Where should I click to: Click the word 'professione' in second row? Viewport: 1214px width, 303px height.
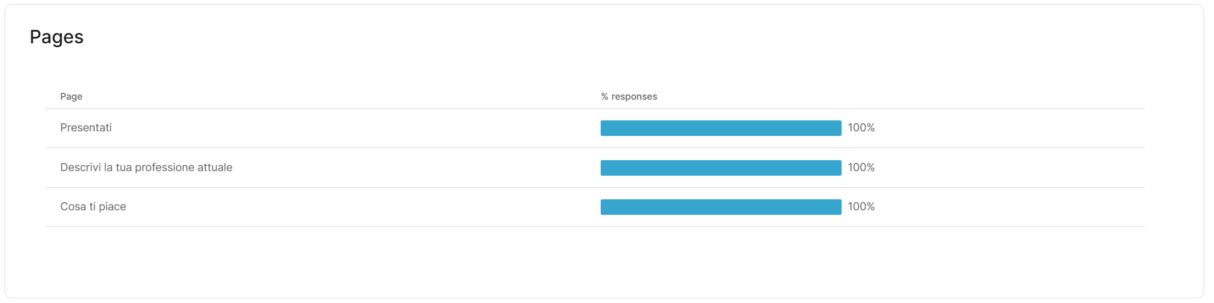(x=164, y=168)
